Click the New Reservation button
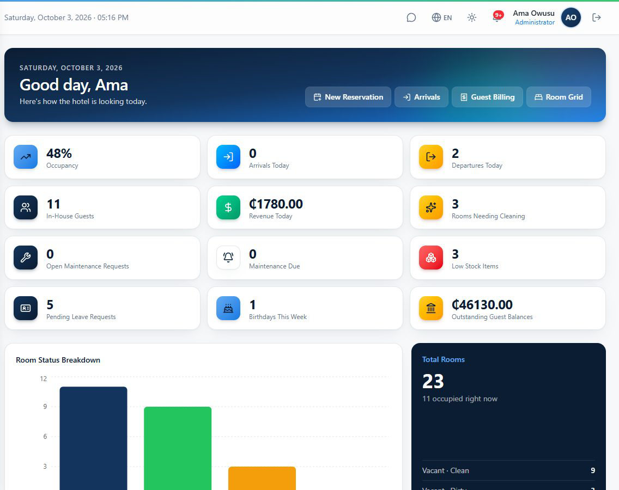Screen dimensions: 619x490 coord(348,97)
